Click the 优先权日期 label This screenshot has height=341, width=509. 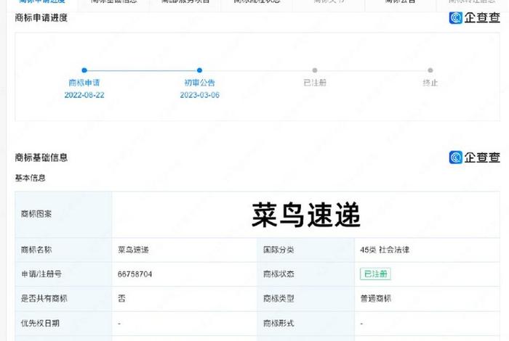[40, 323]
